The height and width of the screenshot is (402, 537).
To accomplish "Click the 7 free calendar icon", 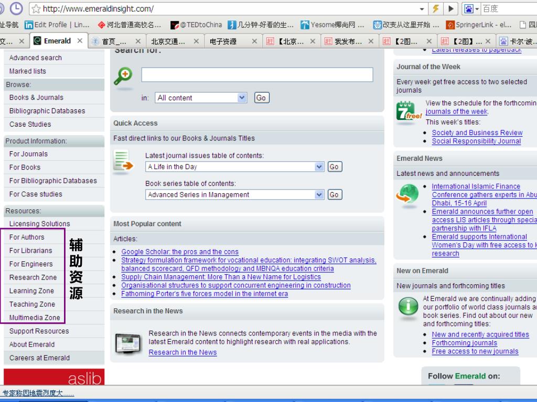I will pyautogui.click(x=409, y=111).
